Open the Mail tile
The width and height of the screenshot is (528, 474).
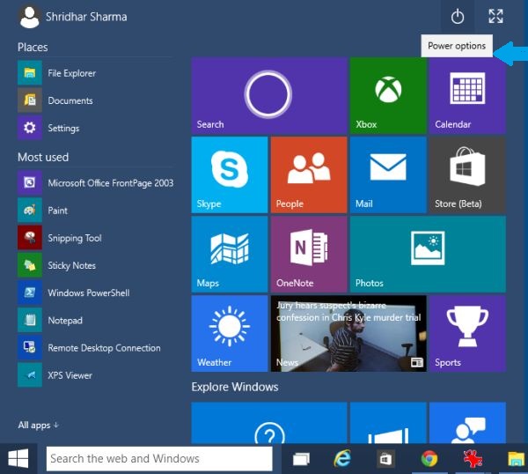(x=388, y=174)
